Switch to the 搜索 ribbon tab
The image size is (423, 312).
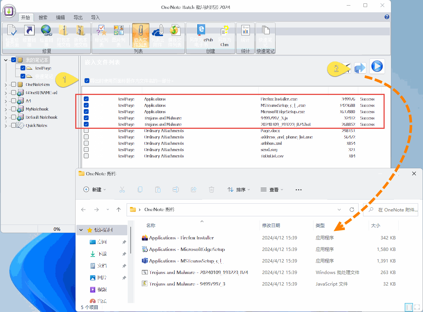coord(43,17)
